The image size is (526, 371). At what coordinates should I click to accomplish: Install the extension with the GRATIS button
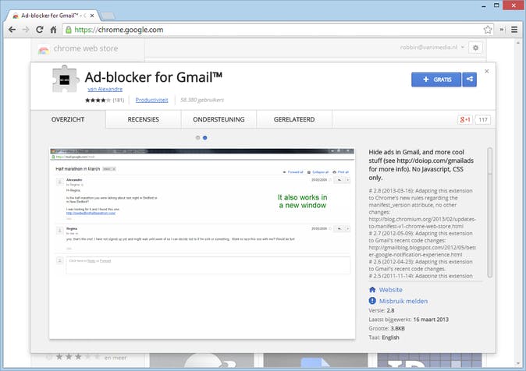pyautogui.click(x=436, y=79)
